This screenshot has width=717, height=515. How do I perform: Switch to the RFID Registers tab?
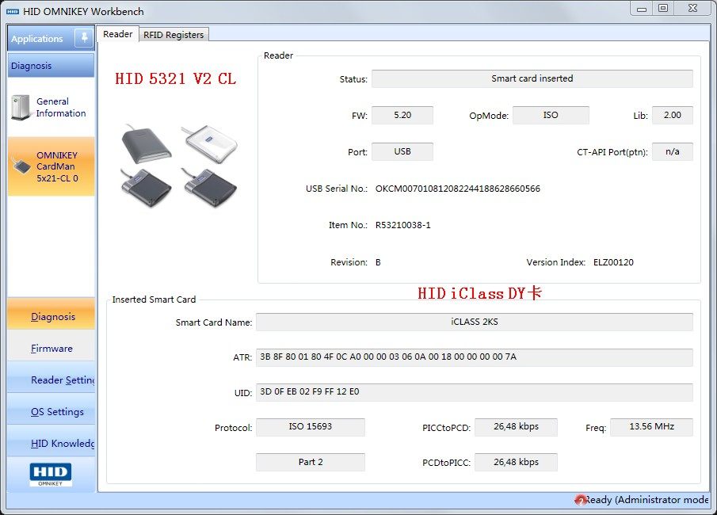point(174,35)
